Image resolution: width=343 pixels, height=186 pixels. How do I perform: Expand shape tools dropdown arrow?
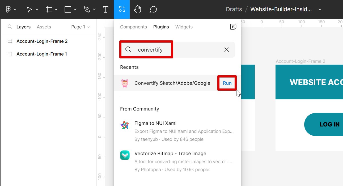75,10
